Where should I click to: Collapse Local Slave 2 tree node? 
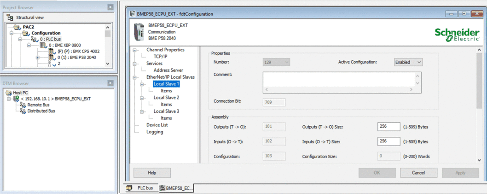(x=142, y=98)
